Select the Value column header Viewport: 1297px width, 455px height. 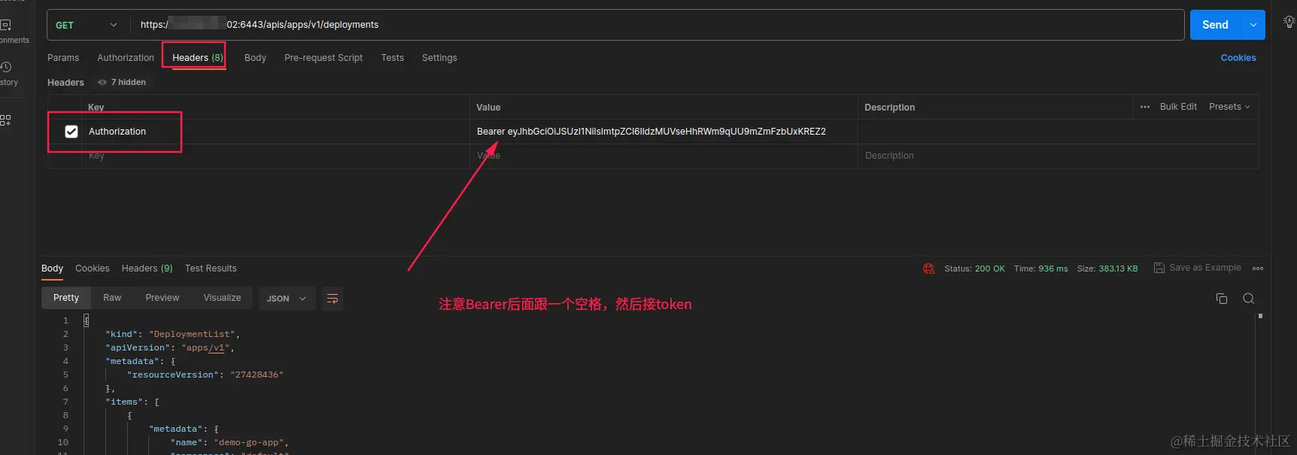488,108
